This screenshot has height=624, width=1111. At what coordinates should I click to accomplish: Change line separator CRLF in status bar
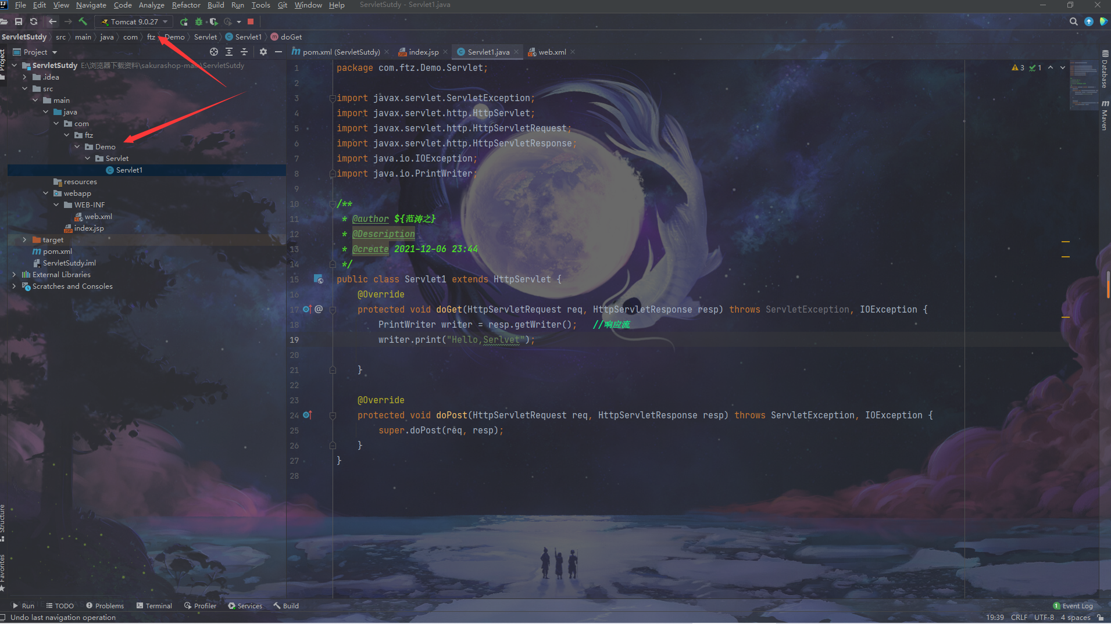click(x=1019, y=617)
